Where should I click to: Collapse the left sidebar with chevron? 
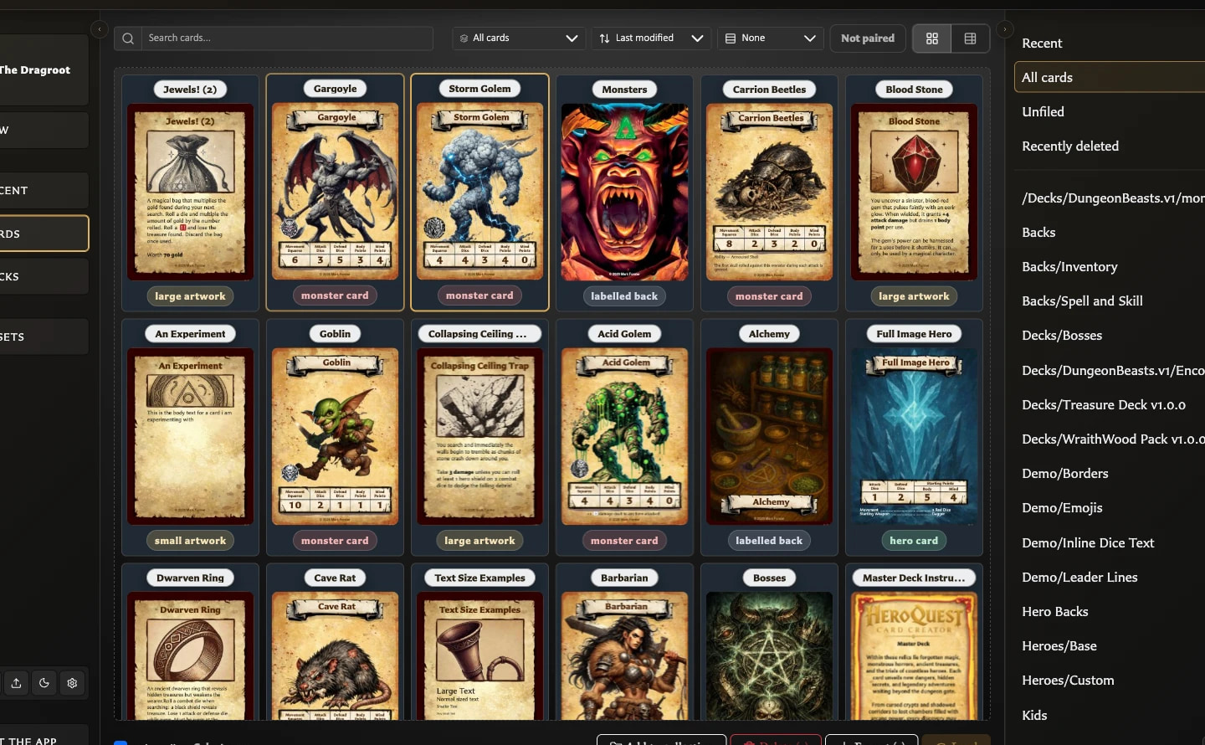(x=99, y=29)
